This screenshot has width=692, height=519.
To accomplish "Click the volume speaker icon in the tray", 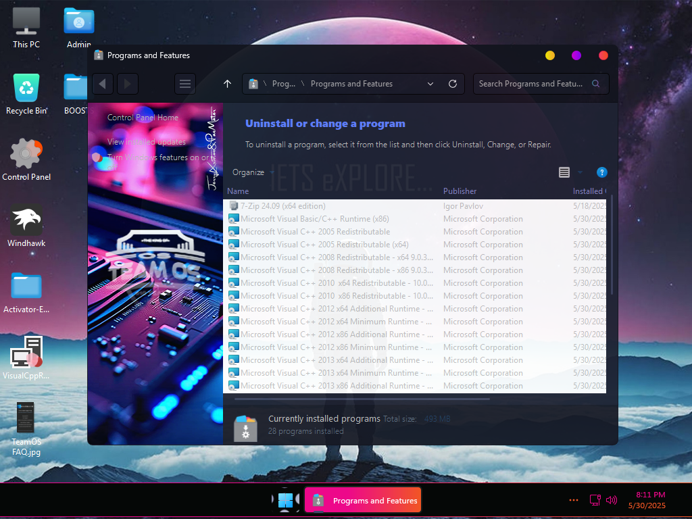I will 611,500.
